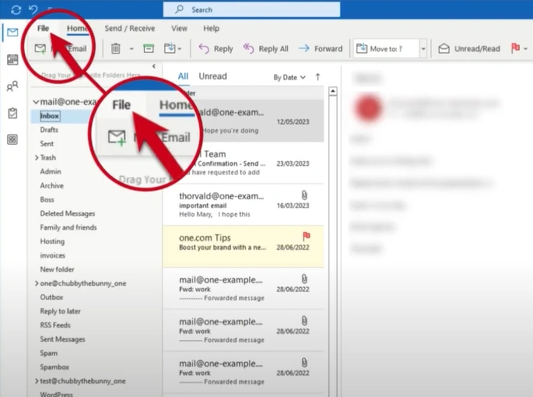Open the Mail view in the sidebar
The width and height of the screenshot is (533, 397).
pos(12,33)
